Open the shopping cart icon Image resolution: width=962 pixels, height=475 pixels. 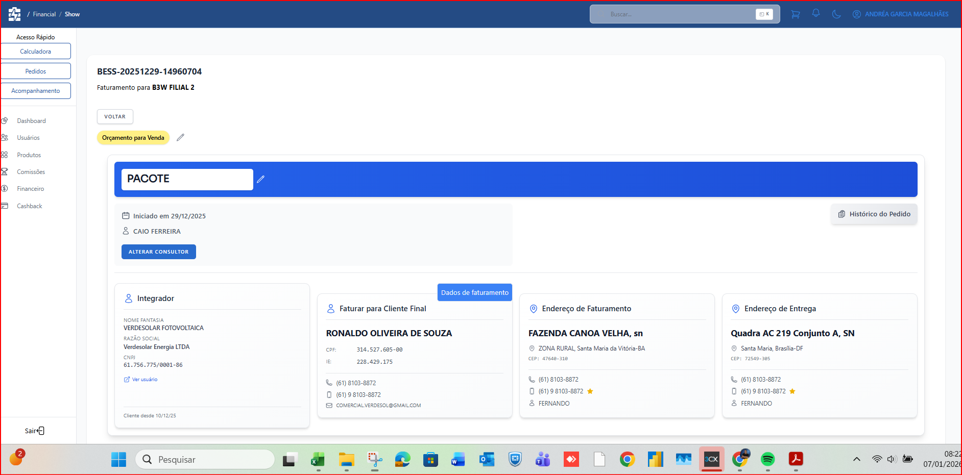point(795,14)
